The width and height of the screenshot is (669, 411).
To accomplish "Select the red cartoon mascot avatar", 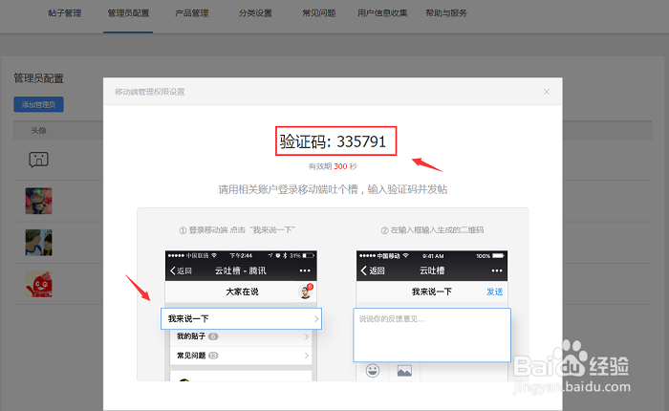I will (39, 284).
